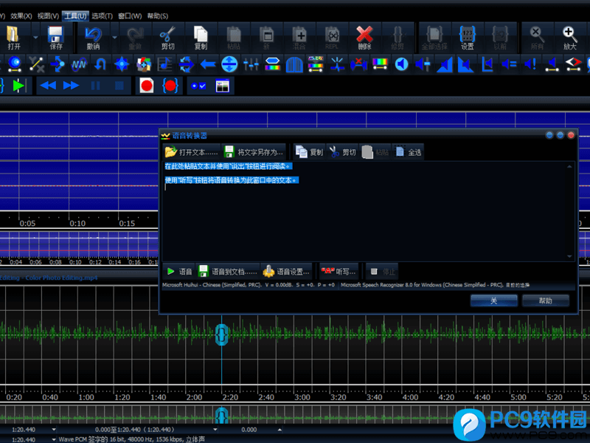The image size is (590, 443).
Task: Open the 选项(T) menu
Action: (x=102, y=16)
